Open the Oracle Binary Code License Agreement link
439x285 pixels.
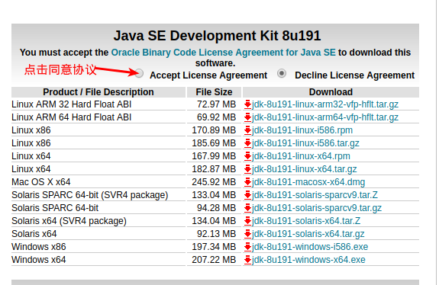click(x=224, y=53)
